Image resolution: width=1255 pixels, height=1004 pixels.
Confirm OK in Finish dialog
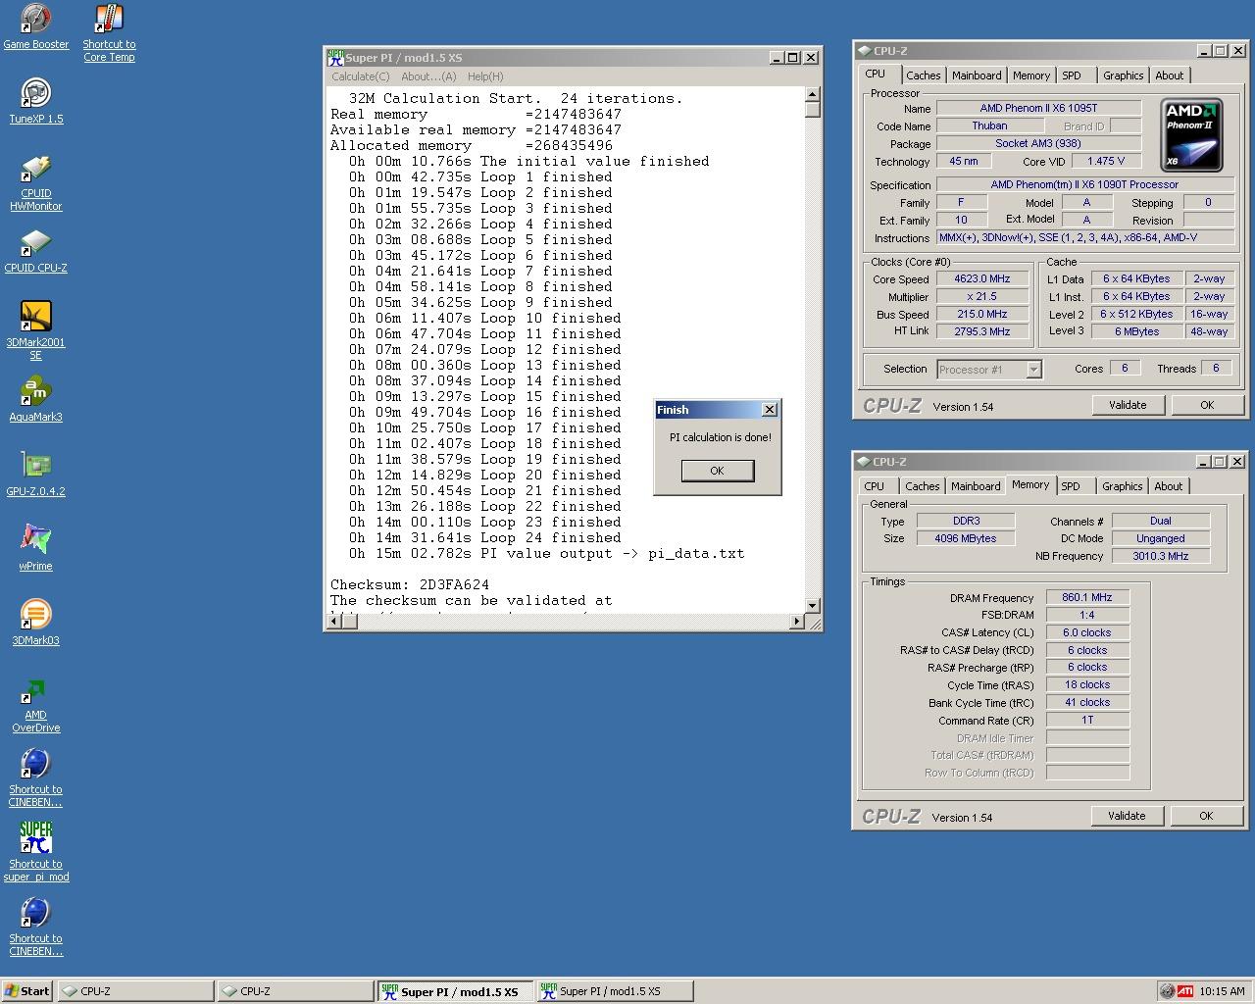pyautogui.click(x=717, y=471)
